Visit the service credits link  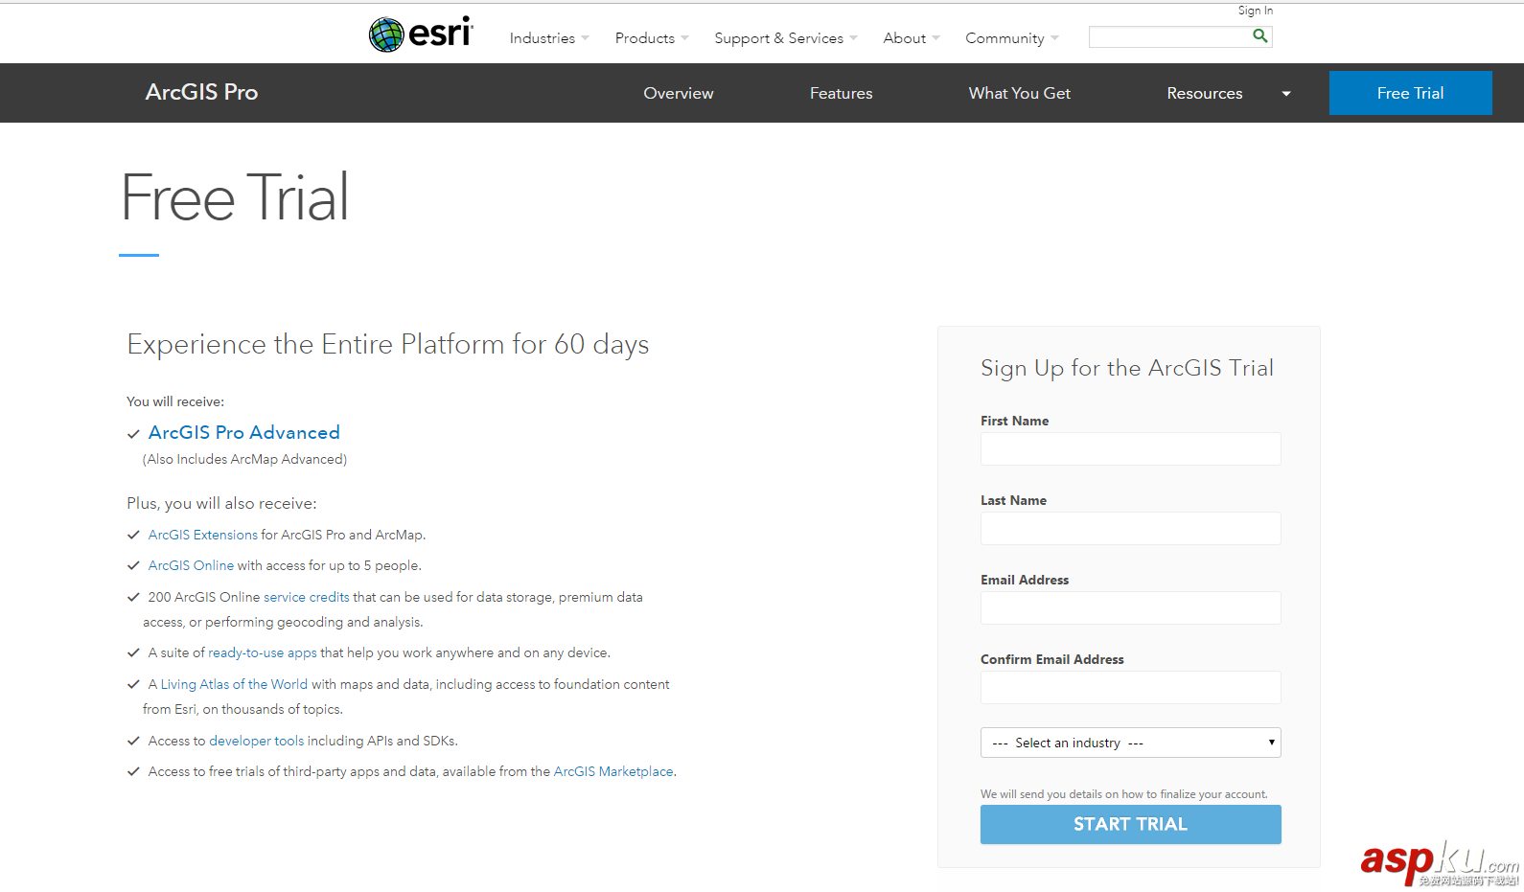pyautogui.click(x=307, y=597)
